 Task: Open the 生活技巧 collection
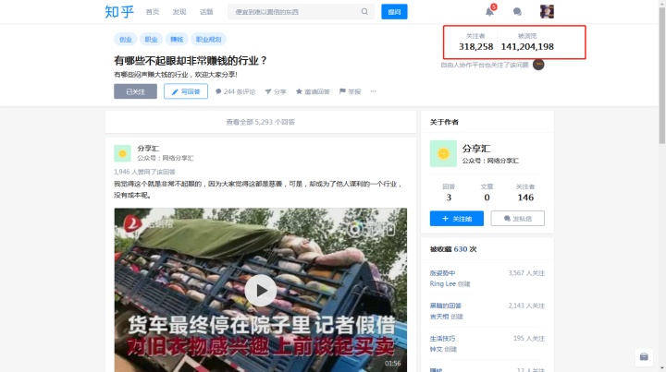pyautogui.click(x=442, y=338)
